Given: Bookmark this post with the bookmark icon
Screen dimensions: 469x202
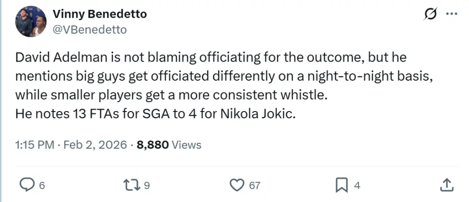Looking at the screenshot, I should click(341, 185).
